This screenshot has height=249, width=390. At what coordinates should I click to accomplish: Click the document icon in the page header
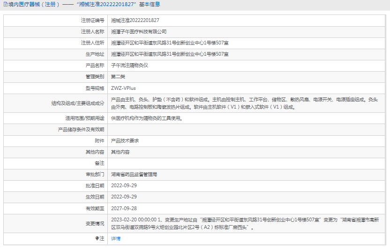tap(6, 5)
